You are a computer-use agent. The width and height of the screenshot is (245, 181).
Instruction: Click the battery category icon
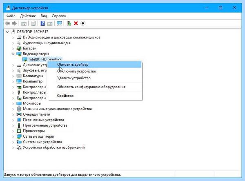19,48
